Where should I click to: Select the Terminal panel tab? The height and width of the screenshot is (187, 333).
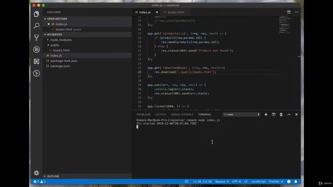pos(204,114)
